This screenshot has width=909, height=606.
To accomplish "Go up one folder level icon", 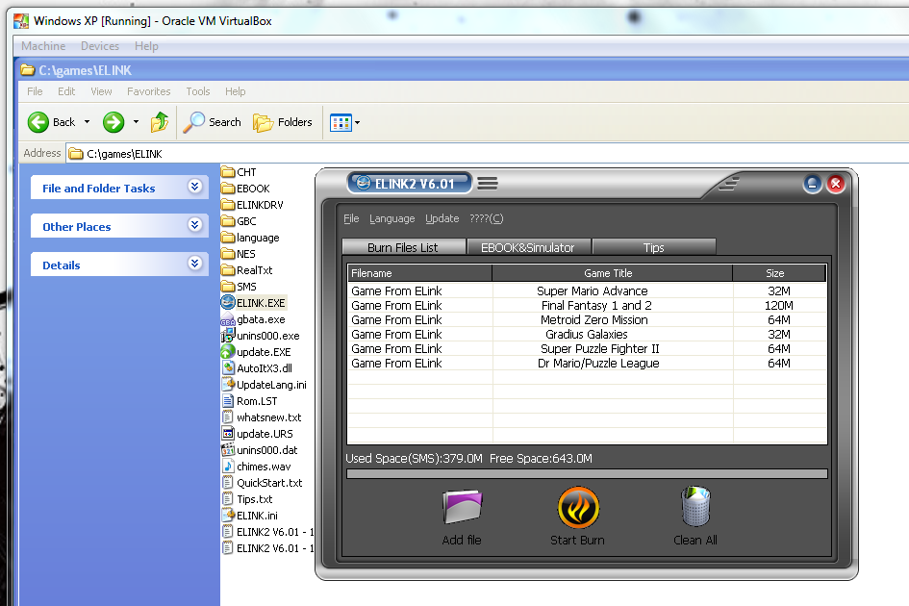I will tap(160, 122).
